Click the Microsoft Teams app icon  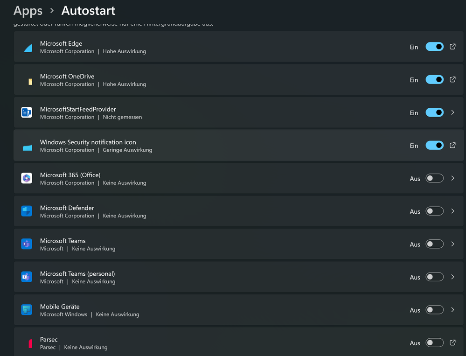coord(27,244)
